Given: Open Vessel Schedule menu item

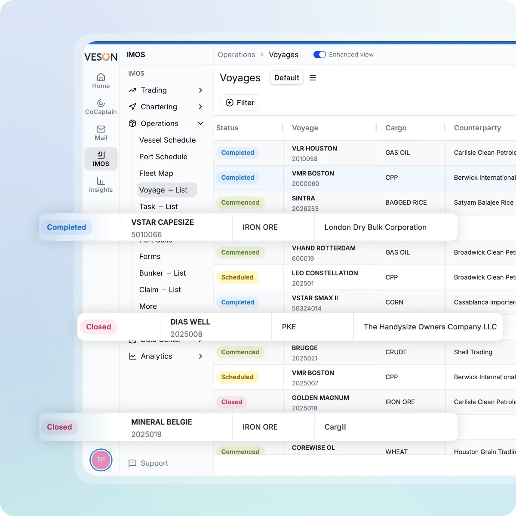Looking at the screenshot, I should click(x=167, y=140).
